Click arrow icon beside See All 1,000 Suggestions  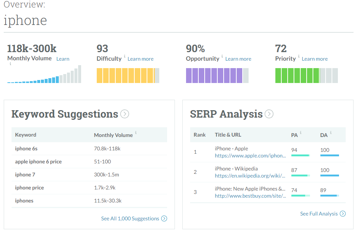click(164, 218)
